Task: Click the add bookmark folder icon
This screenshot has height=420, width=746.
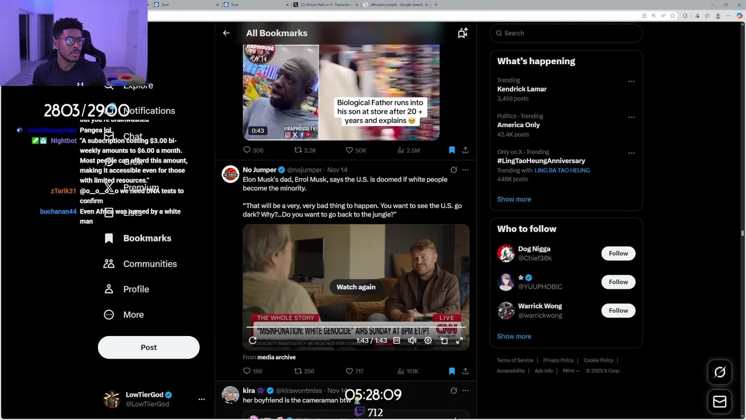Action: (463, 33)
